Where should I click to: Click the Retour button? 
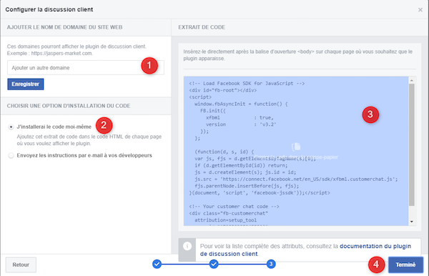21,265
